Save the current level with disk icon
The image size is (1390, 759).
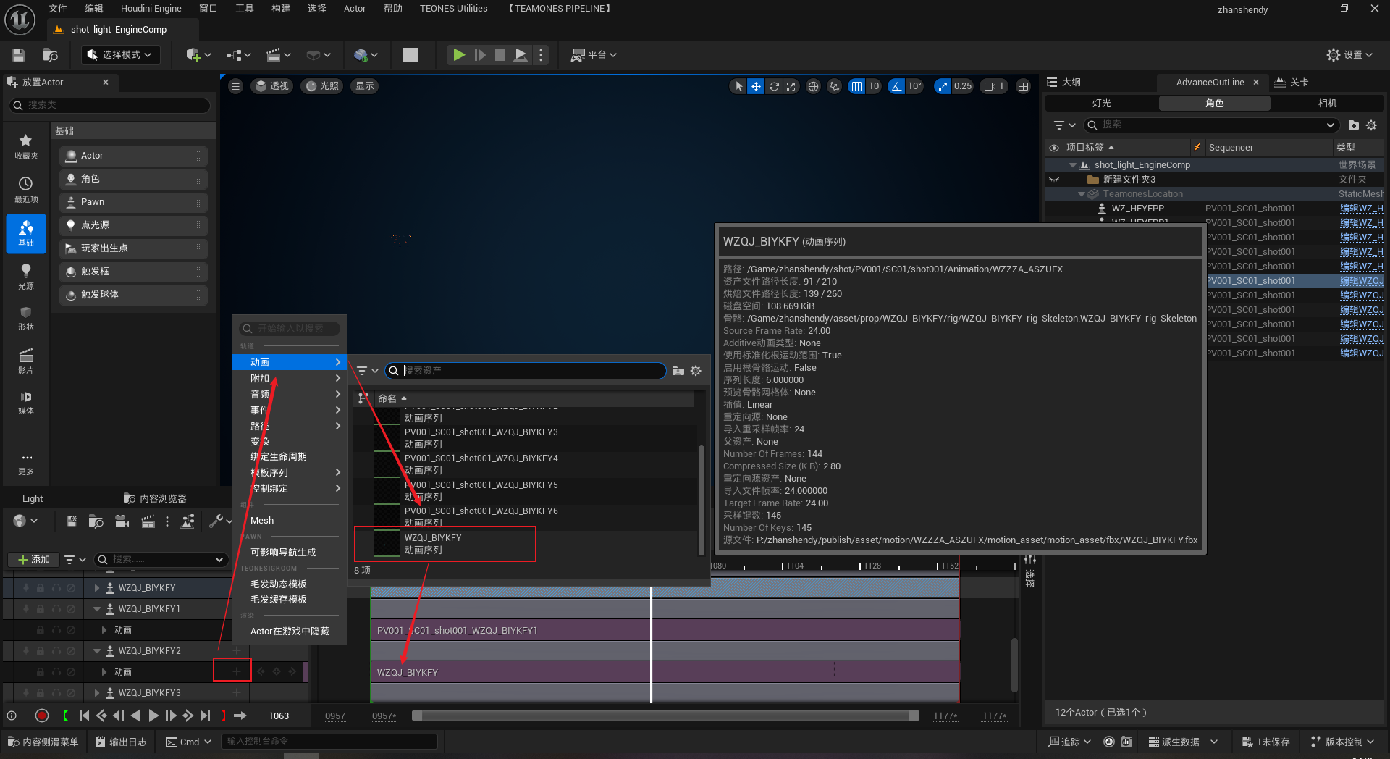(x=19, y=55)
